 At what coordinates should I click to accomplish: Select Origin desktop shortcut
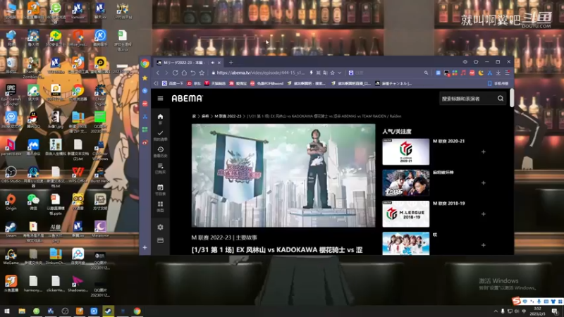point(11,201)
